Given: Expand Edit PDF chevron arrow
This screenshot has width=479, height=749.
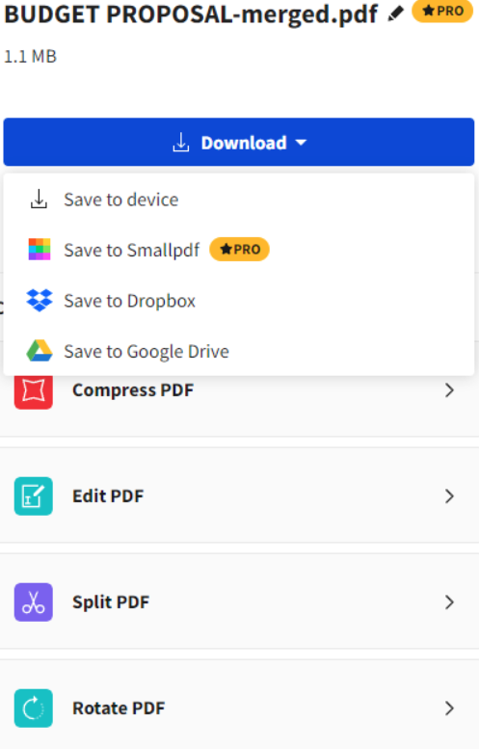Looking at the screenshot, I should [449, 495].
